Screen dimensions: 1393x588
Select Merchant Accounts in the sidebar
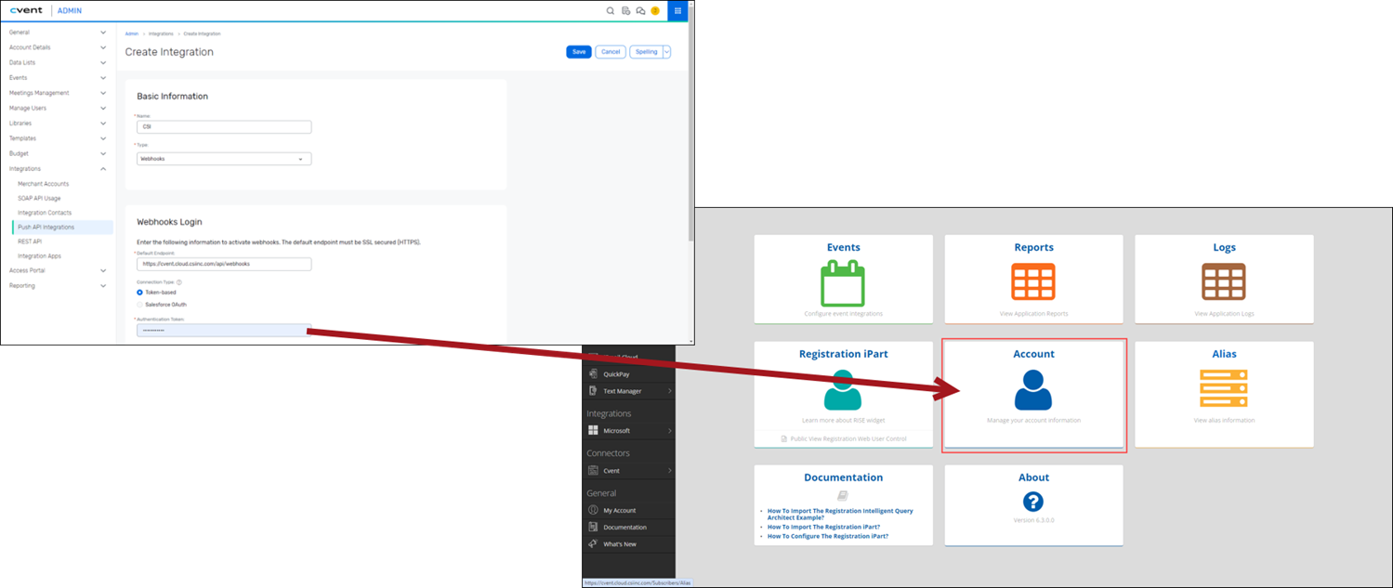(43, 184)
